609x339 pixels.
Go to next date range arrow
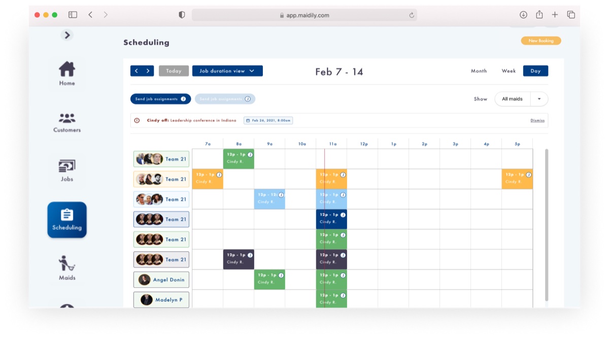click(x=148, y=71)
